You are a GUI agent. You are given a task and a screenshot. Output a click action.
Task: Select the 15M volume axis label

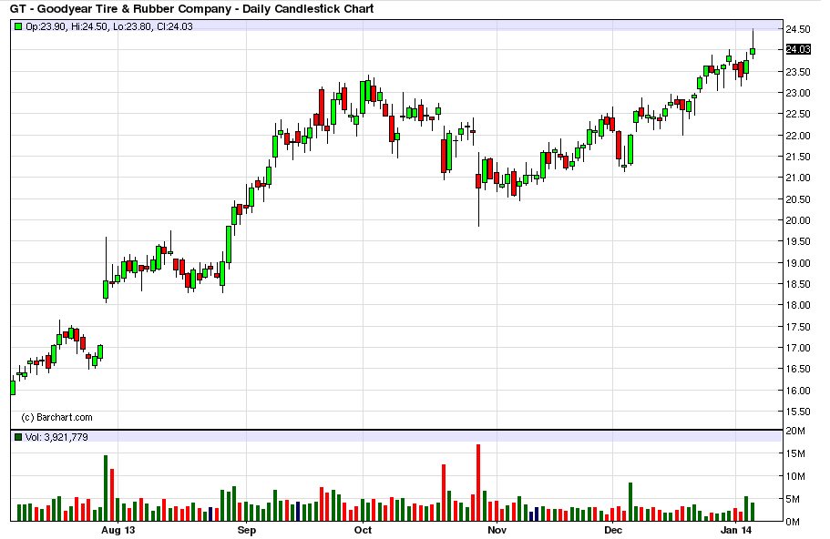795,453
